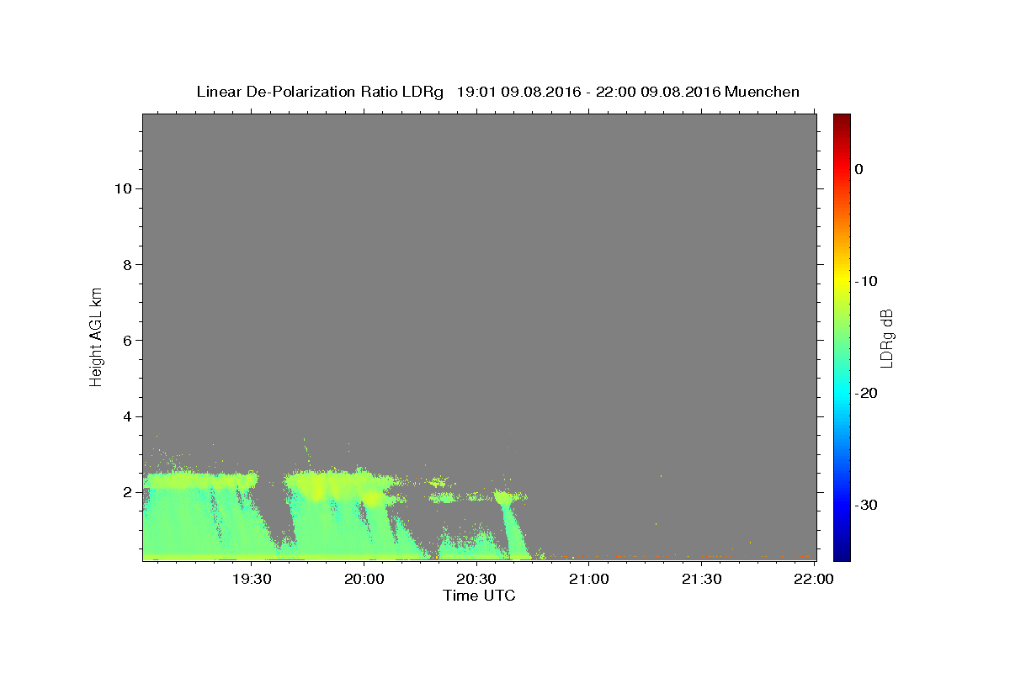
Task: Click the colorbar value -20
Action: (x=867, y=393)
